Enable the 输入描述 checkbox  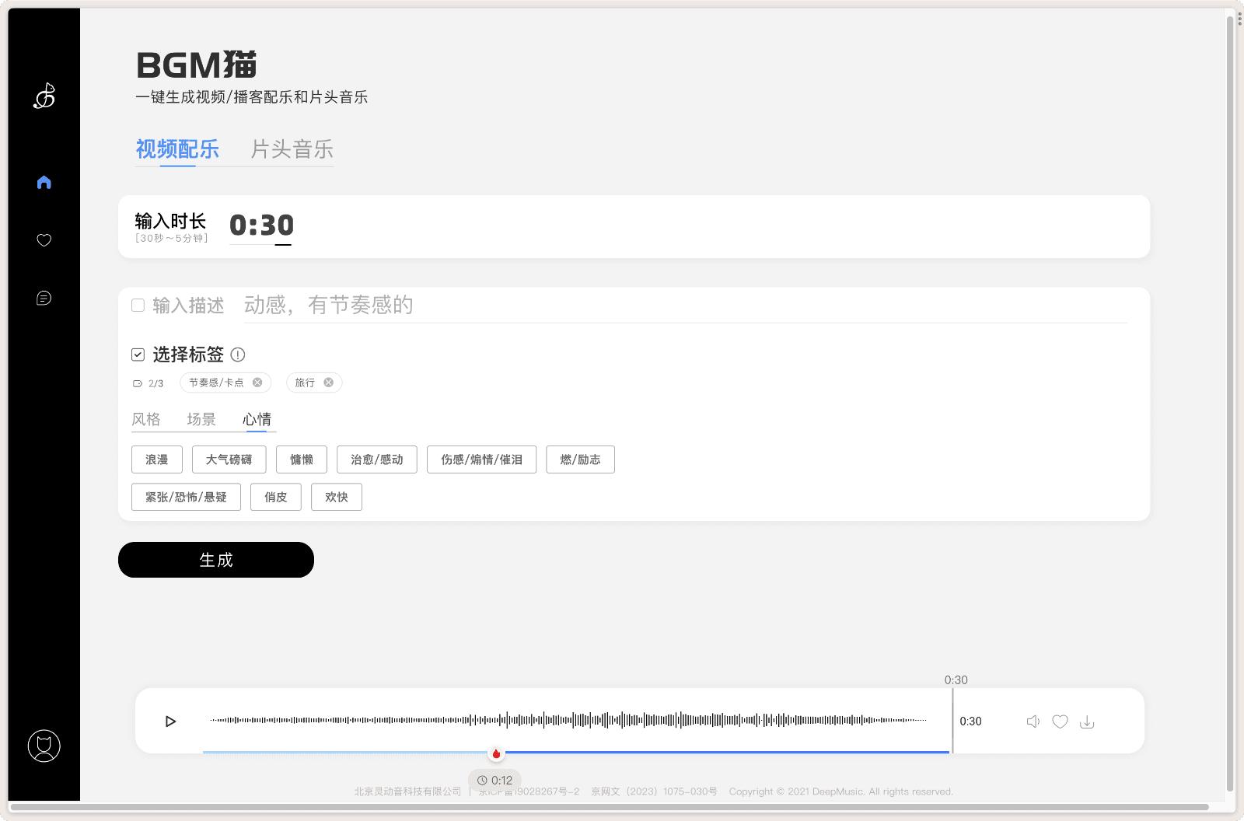click(x=138, y=306)
